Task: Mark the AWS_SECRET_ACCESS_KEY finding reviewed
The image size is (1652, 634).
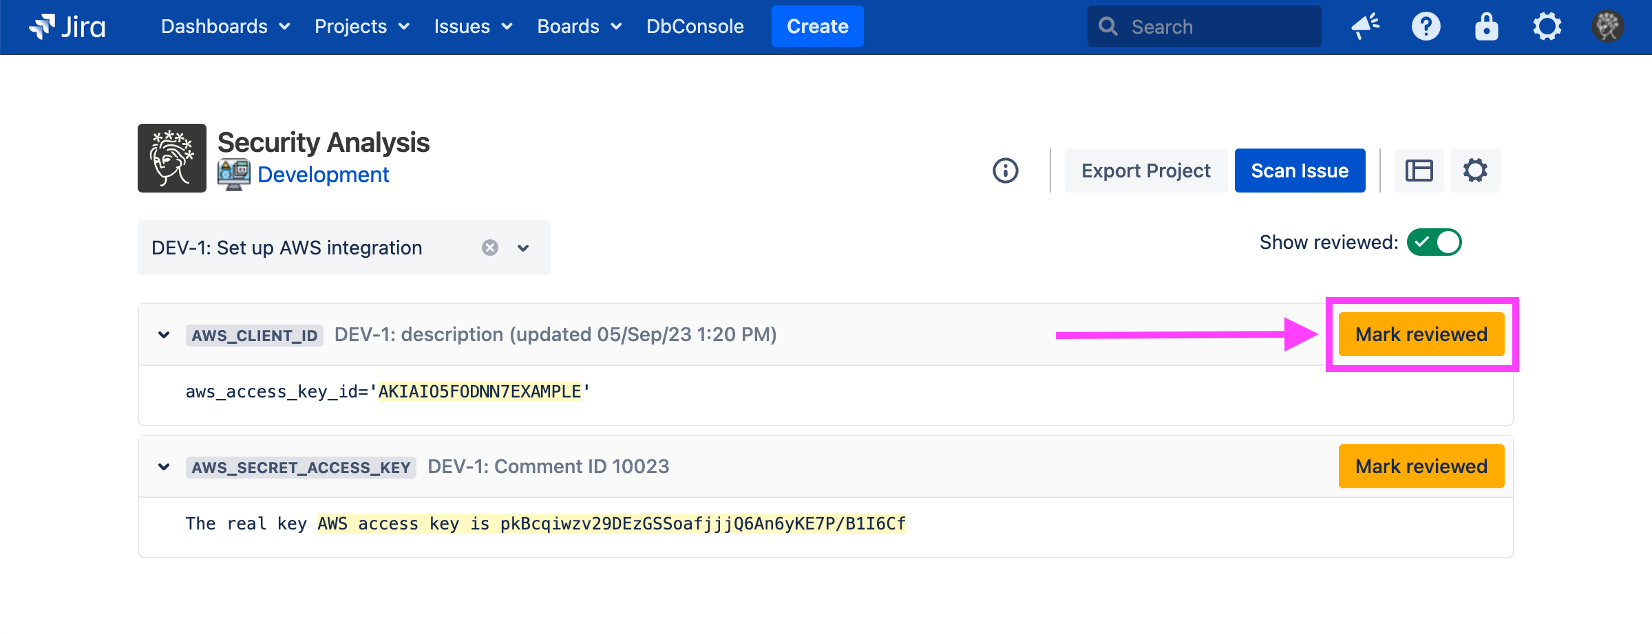Action: (1421, 466)
